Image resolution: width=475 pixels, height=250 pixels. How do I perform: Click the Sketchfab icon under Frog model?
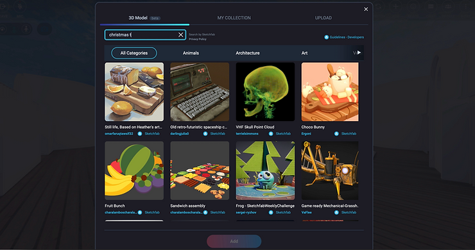click(271, 212)
